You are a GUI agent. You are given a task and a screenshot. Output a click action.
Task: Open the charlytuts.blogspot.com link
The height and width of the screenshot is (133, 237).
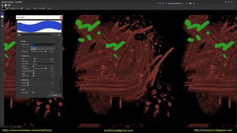pos(213,130)
